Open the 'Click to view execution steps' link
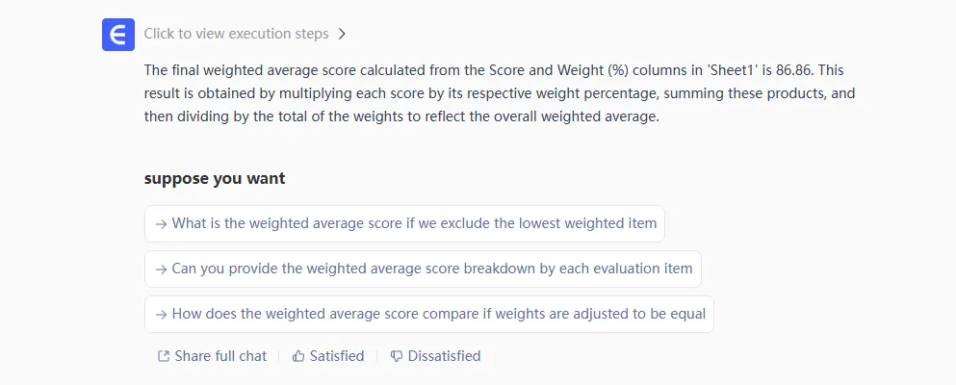Image resolution: width=956 pixels, height=385 pixels. point(236,34)
